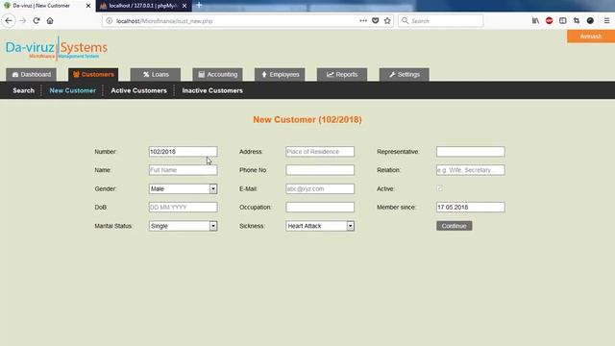
Task: Toggle the Active checkbox
Action: click(x=440, y=188)
